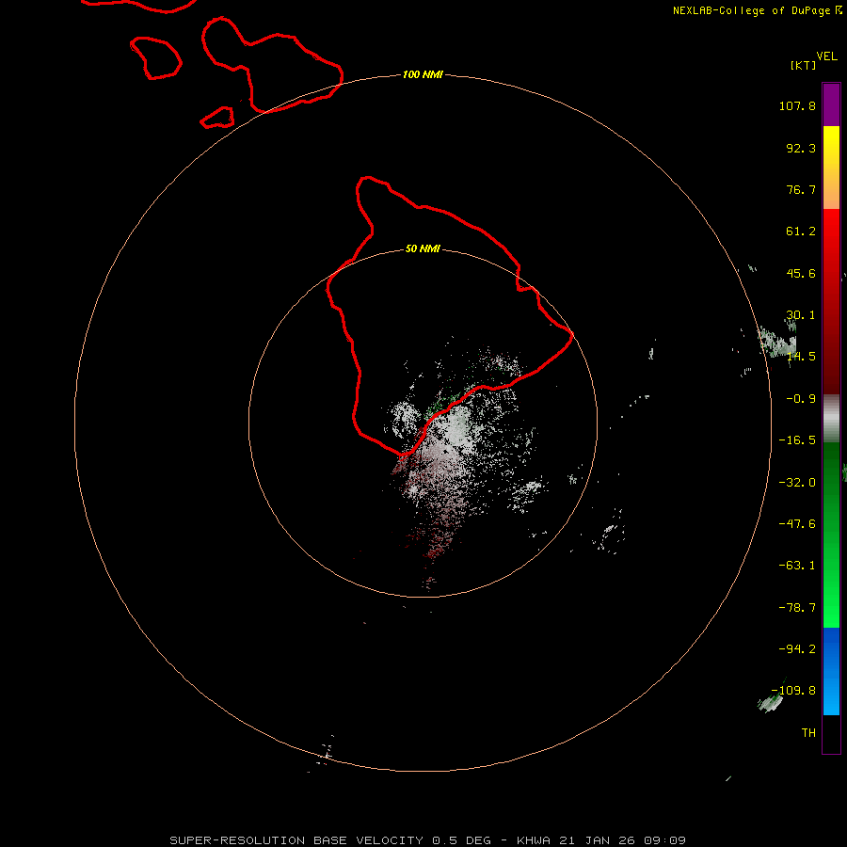Select the -63.1 velocity scale value

click(x=797, y=566)
